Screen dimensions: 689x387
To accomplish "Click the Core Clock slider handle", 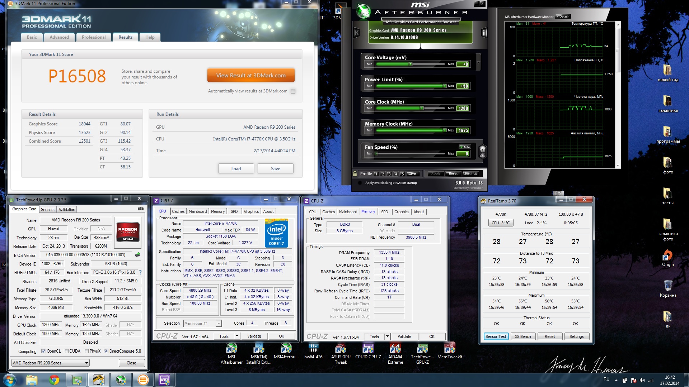I will click(422, 108).
